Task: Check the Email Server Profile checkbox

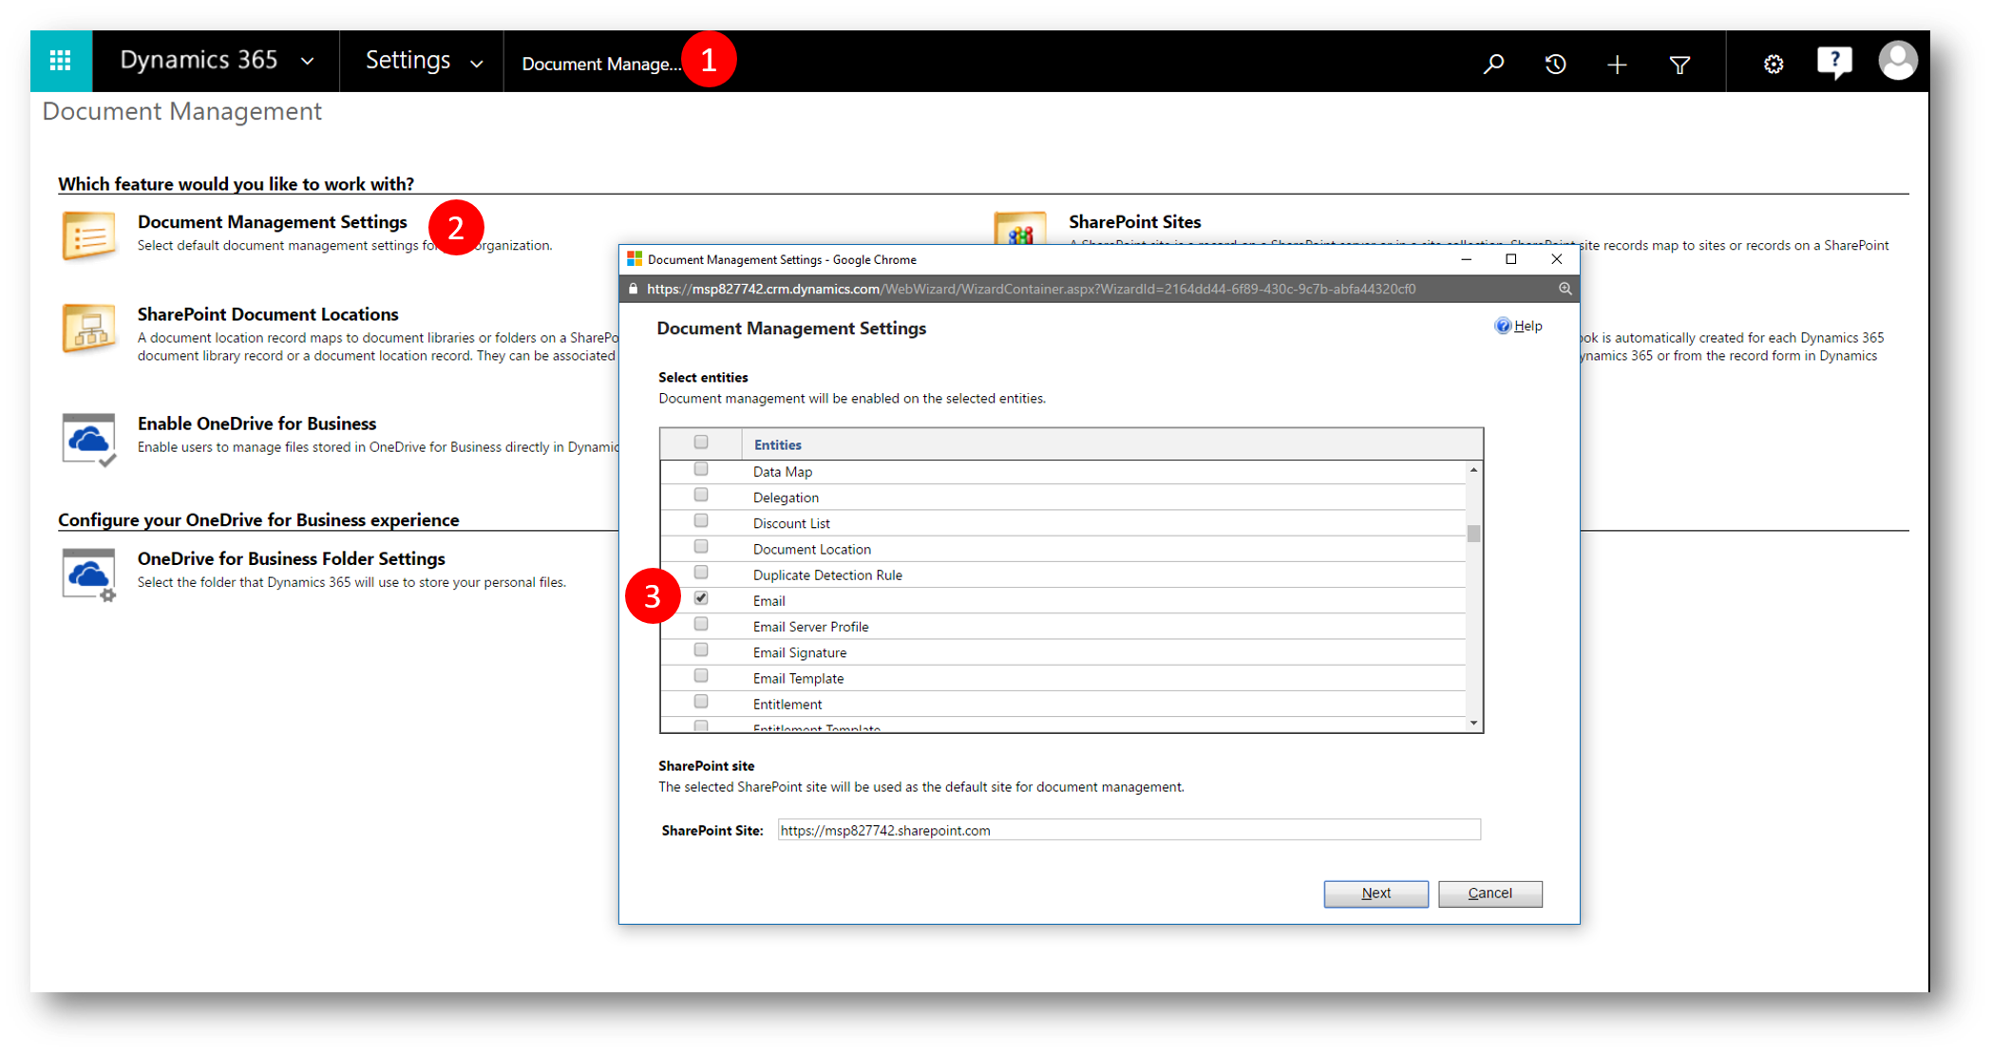Action: coord(701,624)
